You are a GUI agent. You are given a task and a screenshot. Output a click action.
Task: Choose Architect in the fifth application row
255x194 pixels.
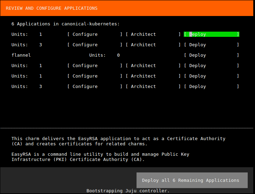pyautogui.click(x=153, y=76)
